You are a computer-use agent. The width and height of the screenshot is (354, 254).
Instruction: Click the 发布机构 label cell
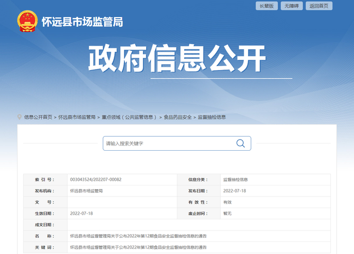click(x=46, y=191)
